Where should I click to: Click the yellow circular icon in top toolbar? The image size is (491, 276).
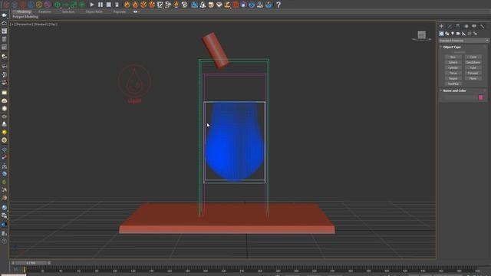[39, 5]
